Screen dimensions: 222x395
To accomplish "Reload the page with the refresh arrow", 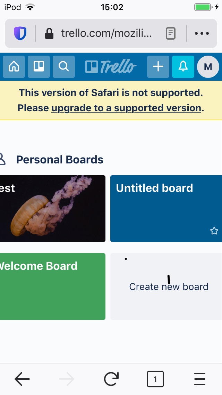I will tap(111, 379).
